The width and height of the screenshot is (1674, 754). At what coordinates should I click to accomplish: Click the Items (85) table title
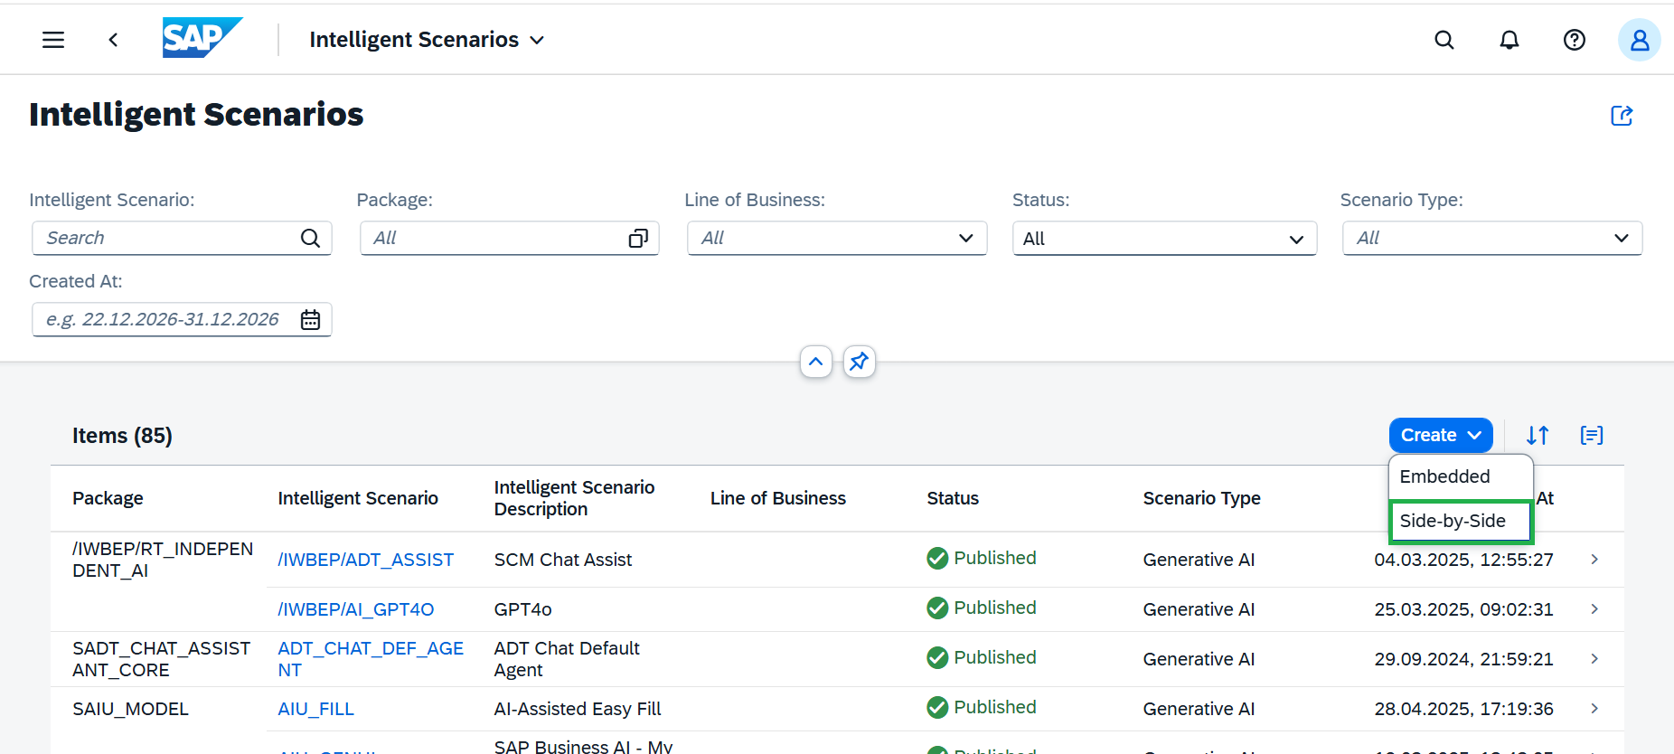pos(122,436)
